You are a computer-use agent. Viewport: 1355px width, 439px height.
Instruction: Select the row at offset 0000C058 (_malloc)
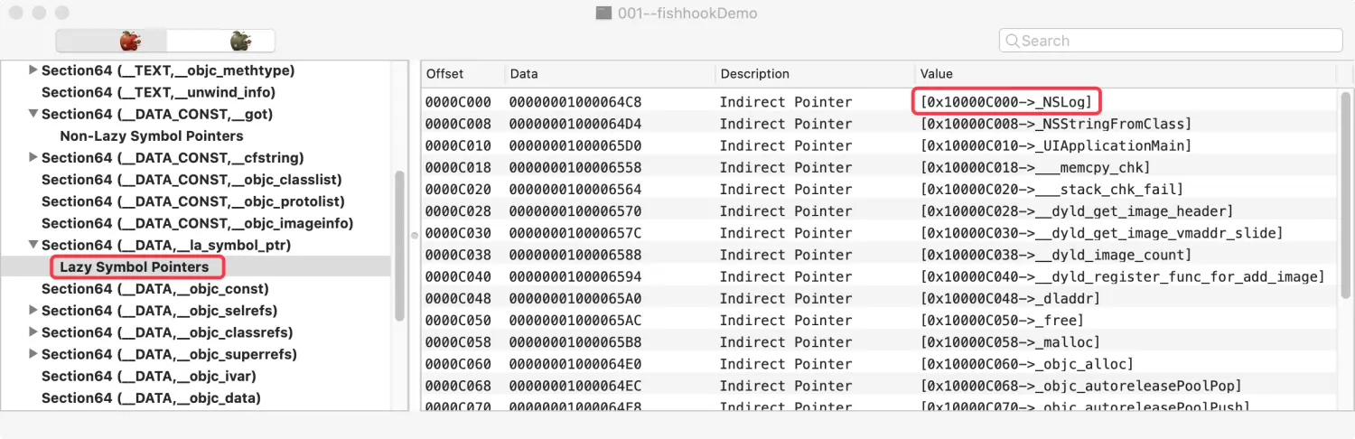[813, 342]
